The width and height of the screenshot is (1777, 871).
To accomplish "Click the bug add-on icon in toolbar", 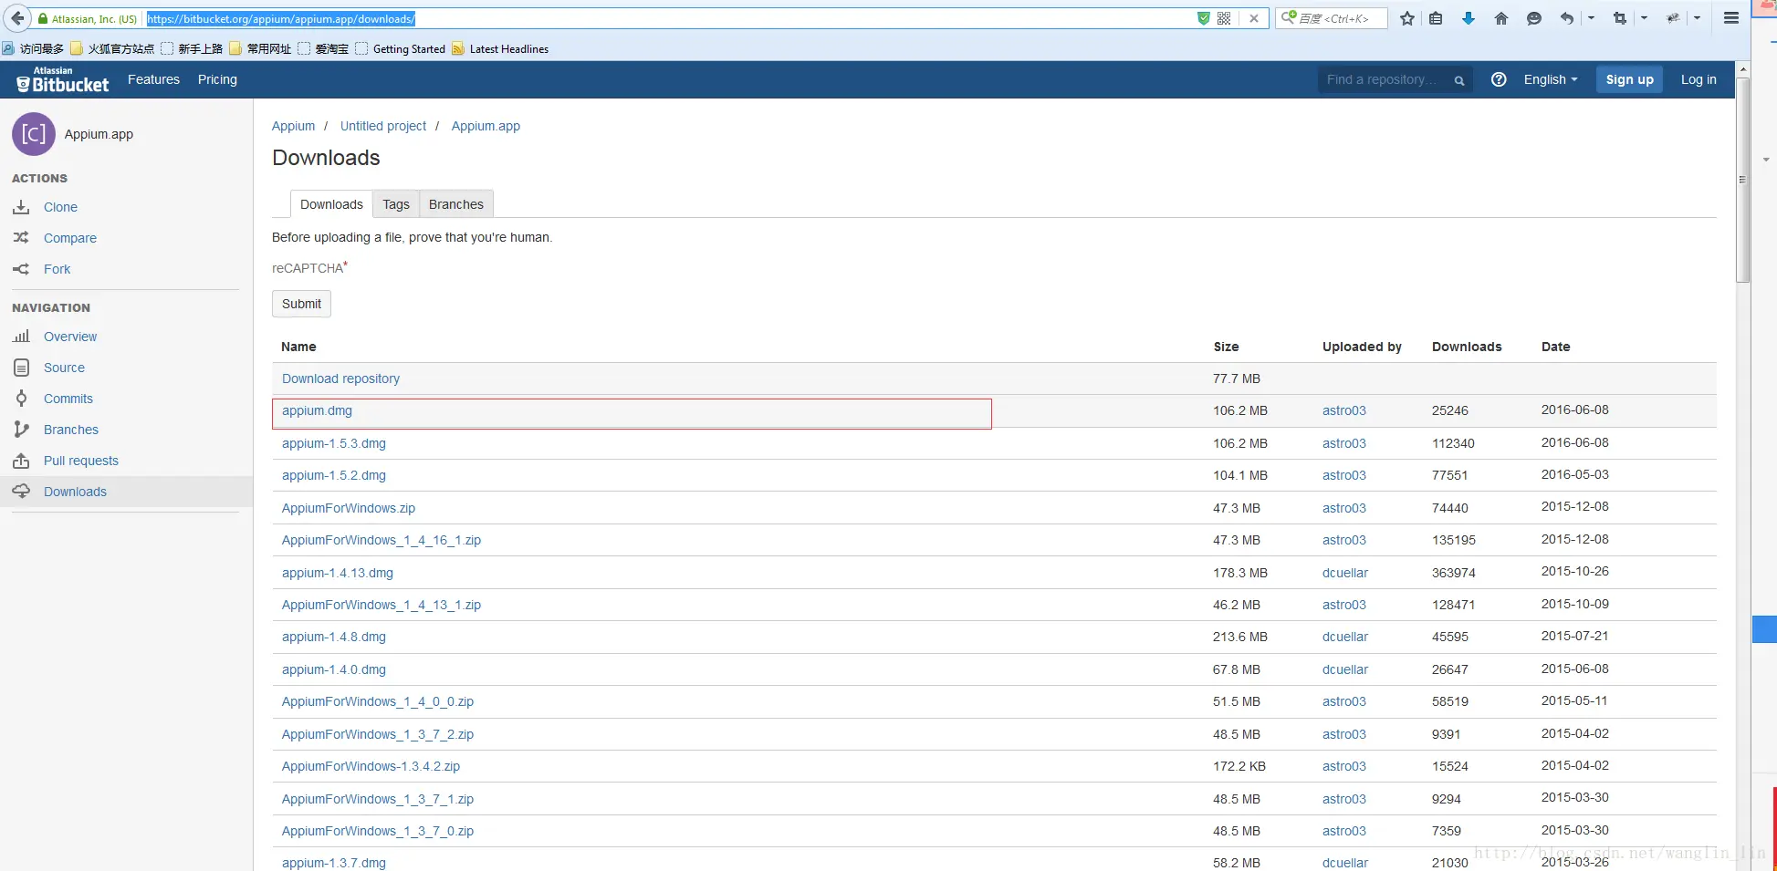I will point(1673,18).
